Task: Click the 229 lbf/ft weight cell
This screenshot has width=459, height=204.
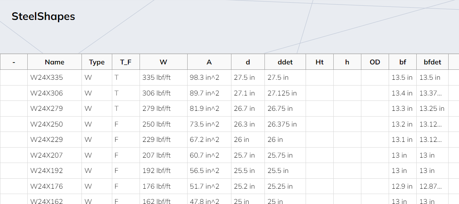Action: pos(164,140)
